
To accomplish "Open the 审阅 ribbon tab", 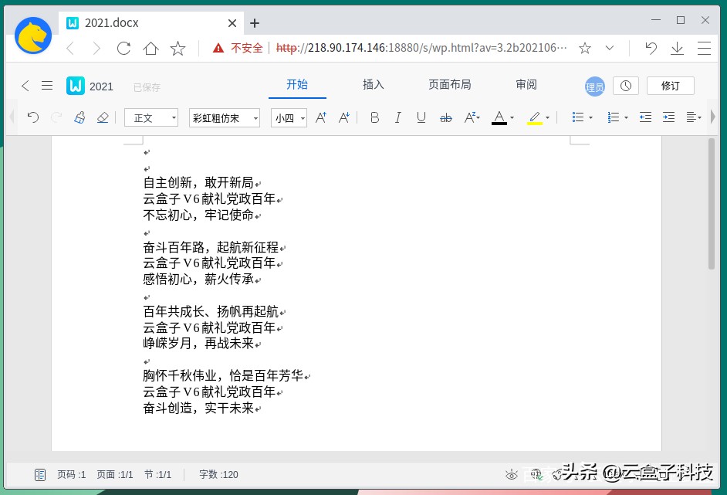I will [526, 85].
